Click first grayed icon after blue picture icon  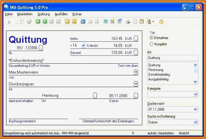(x=90, y=22)
